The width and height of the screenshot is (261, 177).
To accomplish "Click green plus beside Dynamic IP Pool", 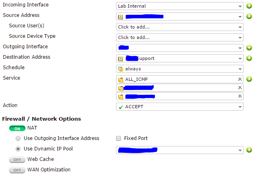I will pyautogui.click(x=249, y=150).
